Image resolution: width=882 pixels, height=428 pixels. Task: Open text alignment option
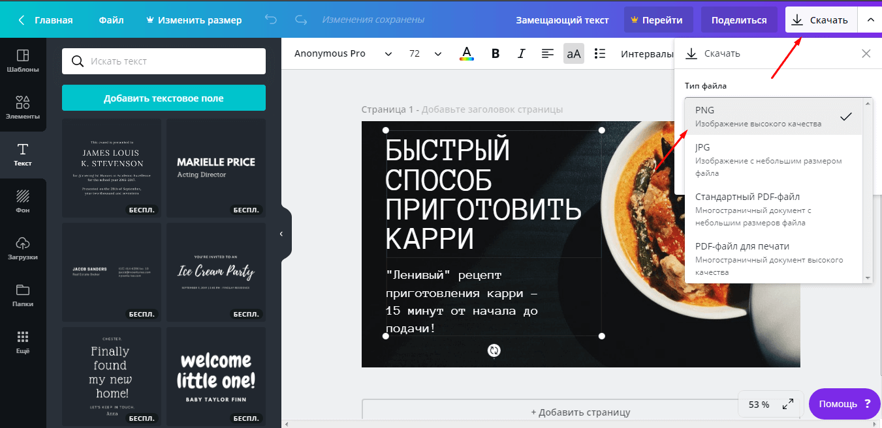coord(548,53)
